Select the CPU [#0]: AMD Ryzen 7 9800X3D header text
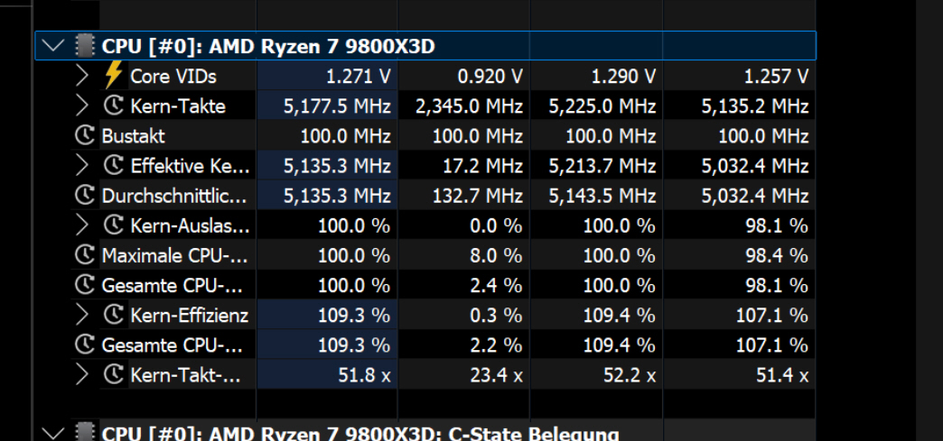The height and width of the screenshot is (441, 943). pos(268,46)
